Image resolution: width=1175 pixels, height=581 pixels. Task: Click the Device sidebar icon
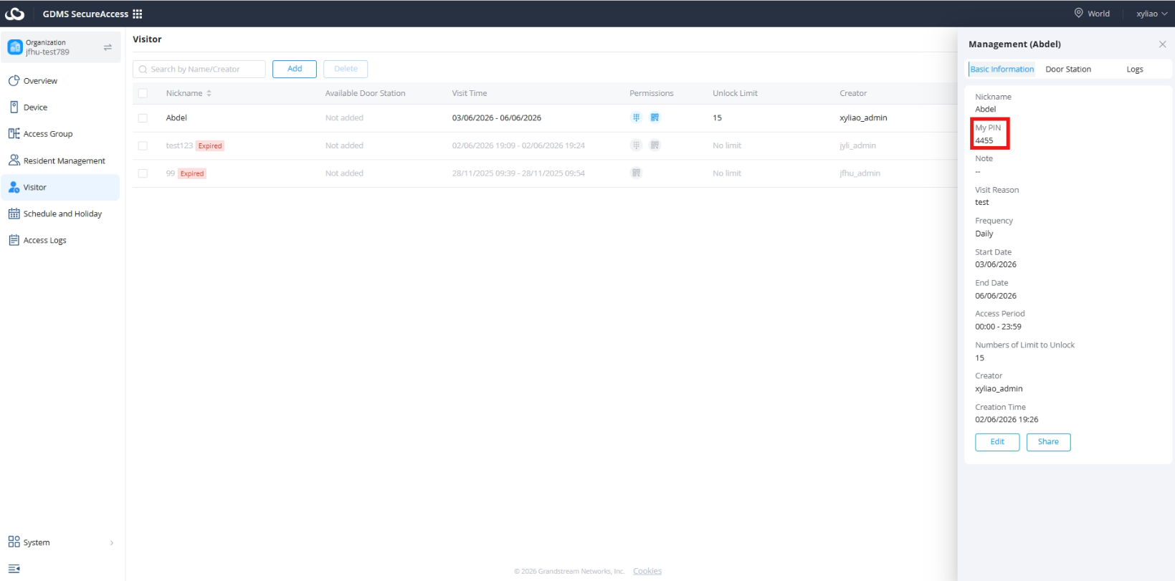coord(14,107)
